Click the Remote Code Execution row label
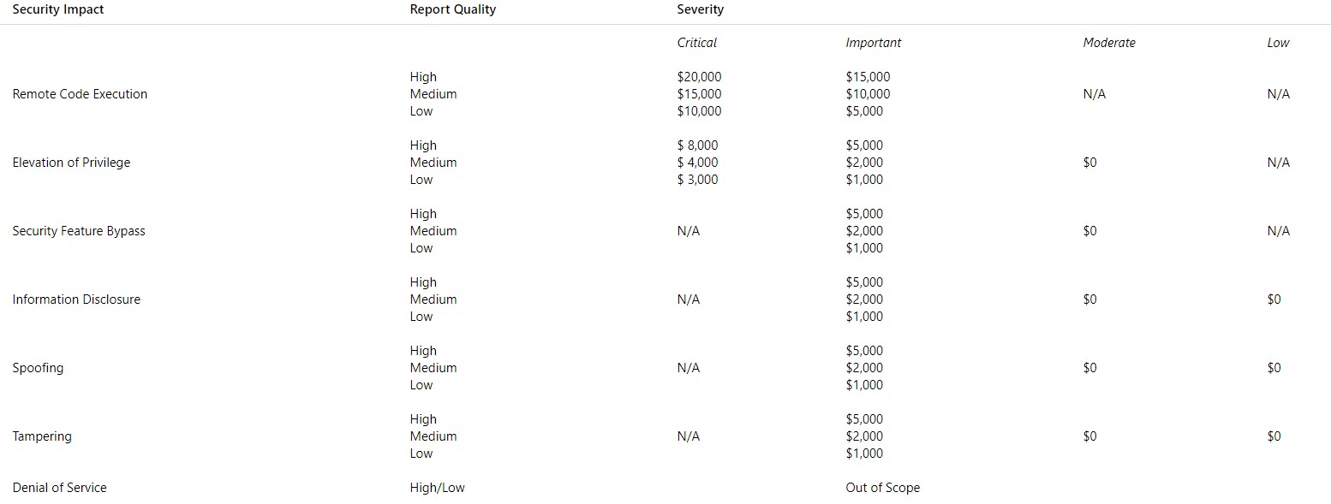Viewport: 1331px width, 504px height. click(80, 94)
